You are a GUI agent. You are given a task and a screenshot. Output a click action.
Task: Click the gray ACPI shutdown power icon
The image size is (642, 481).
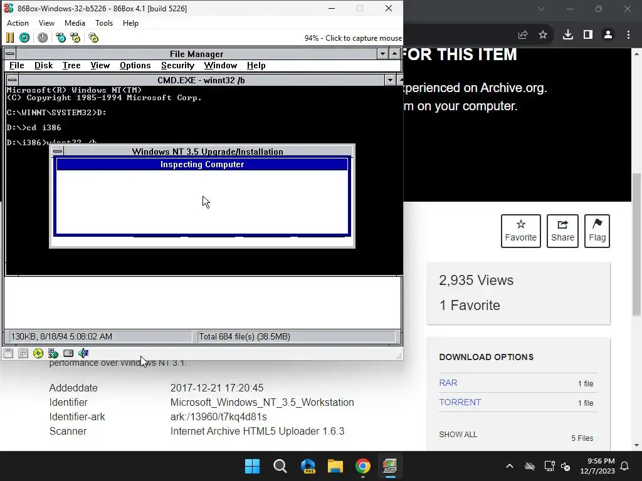tap(43, 38)
